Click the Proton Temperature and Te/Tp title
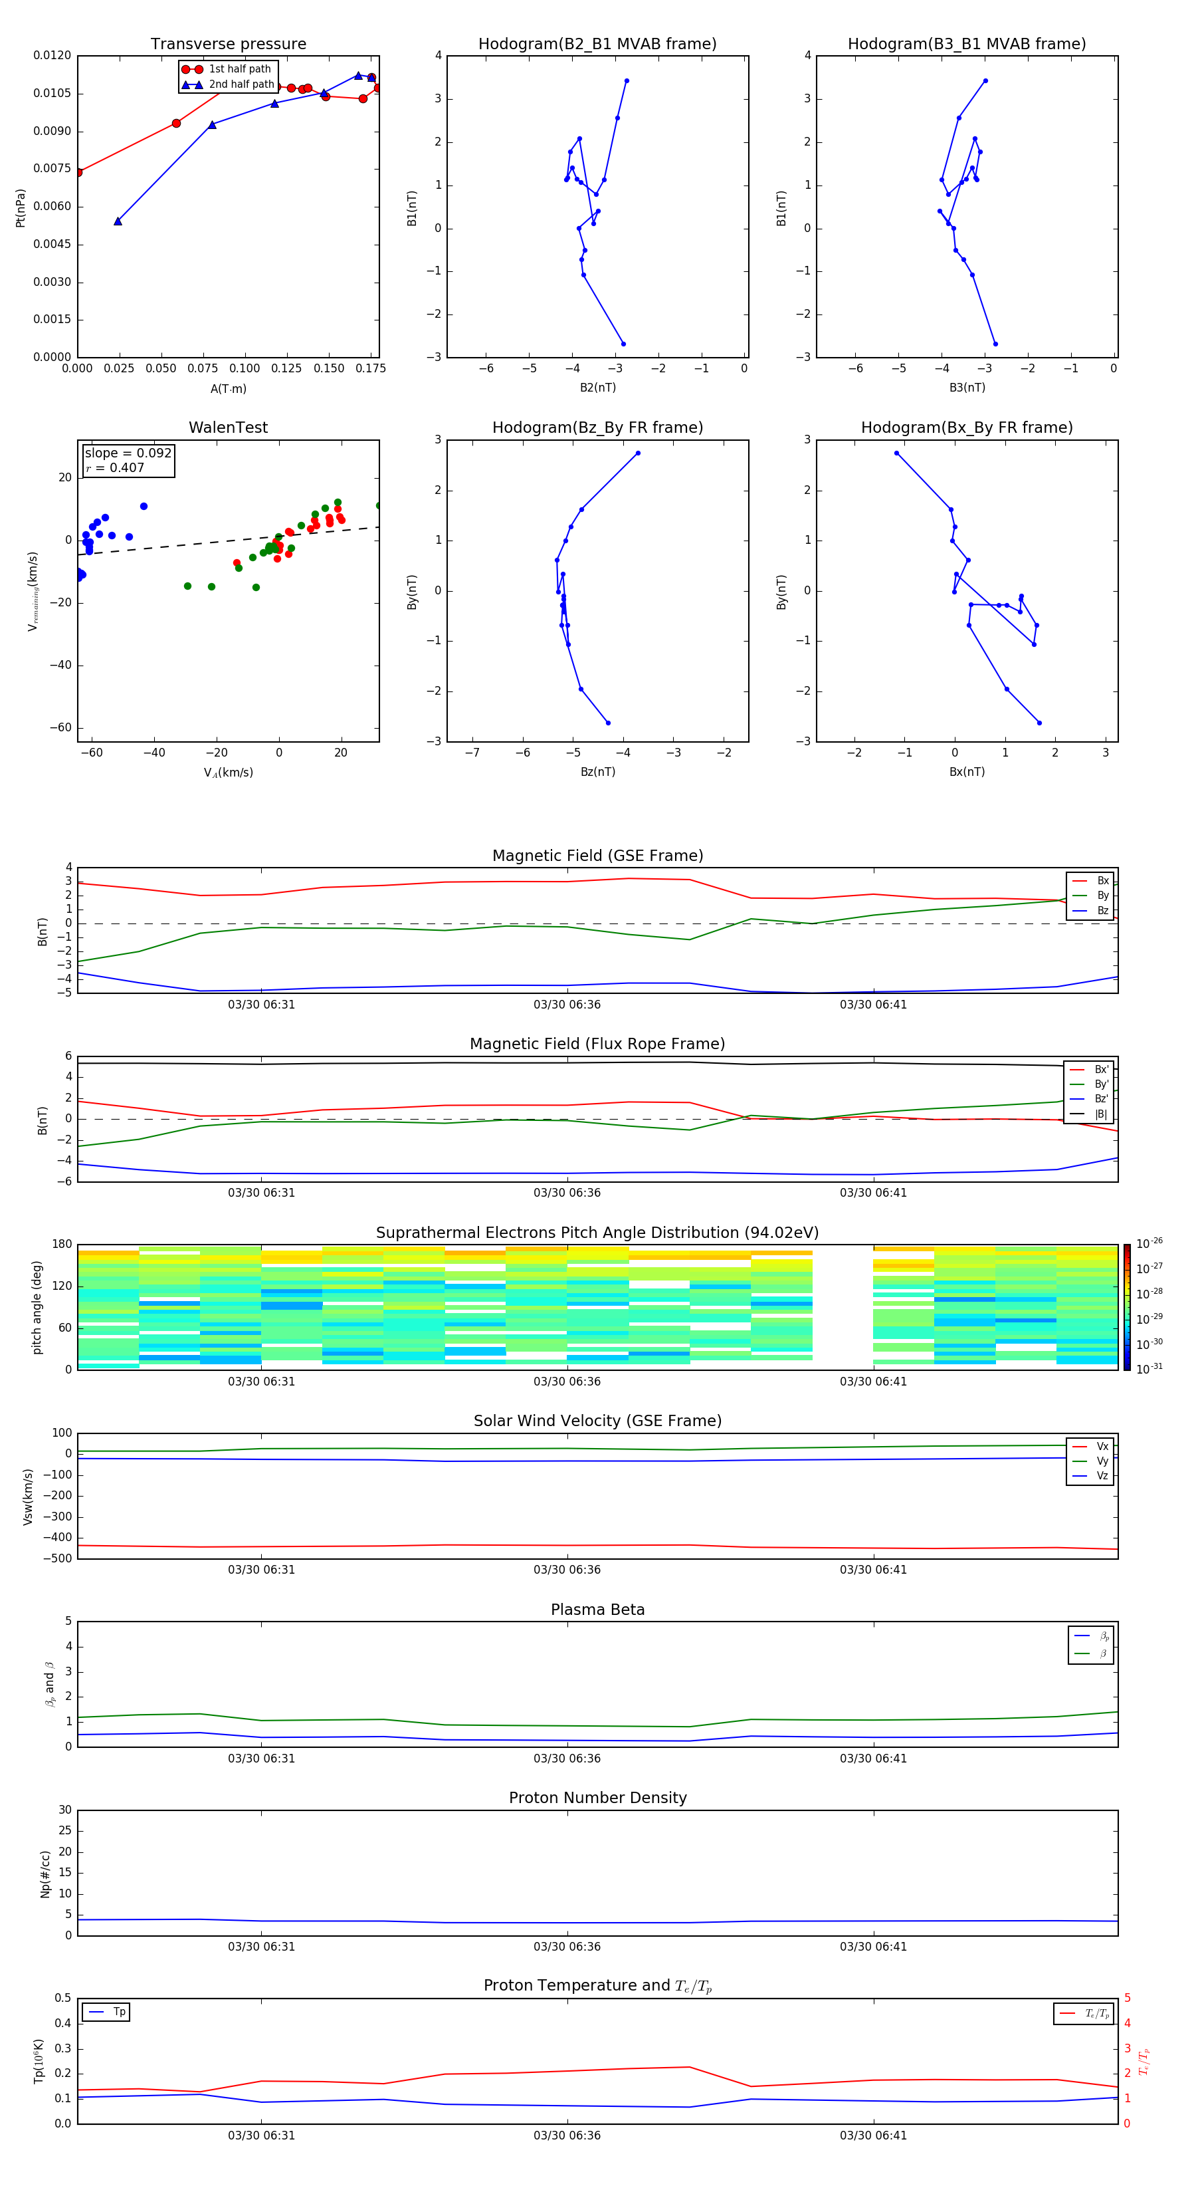 coord(597,1985)
